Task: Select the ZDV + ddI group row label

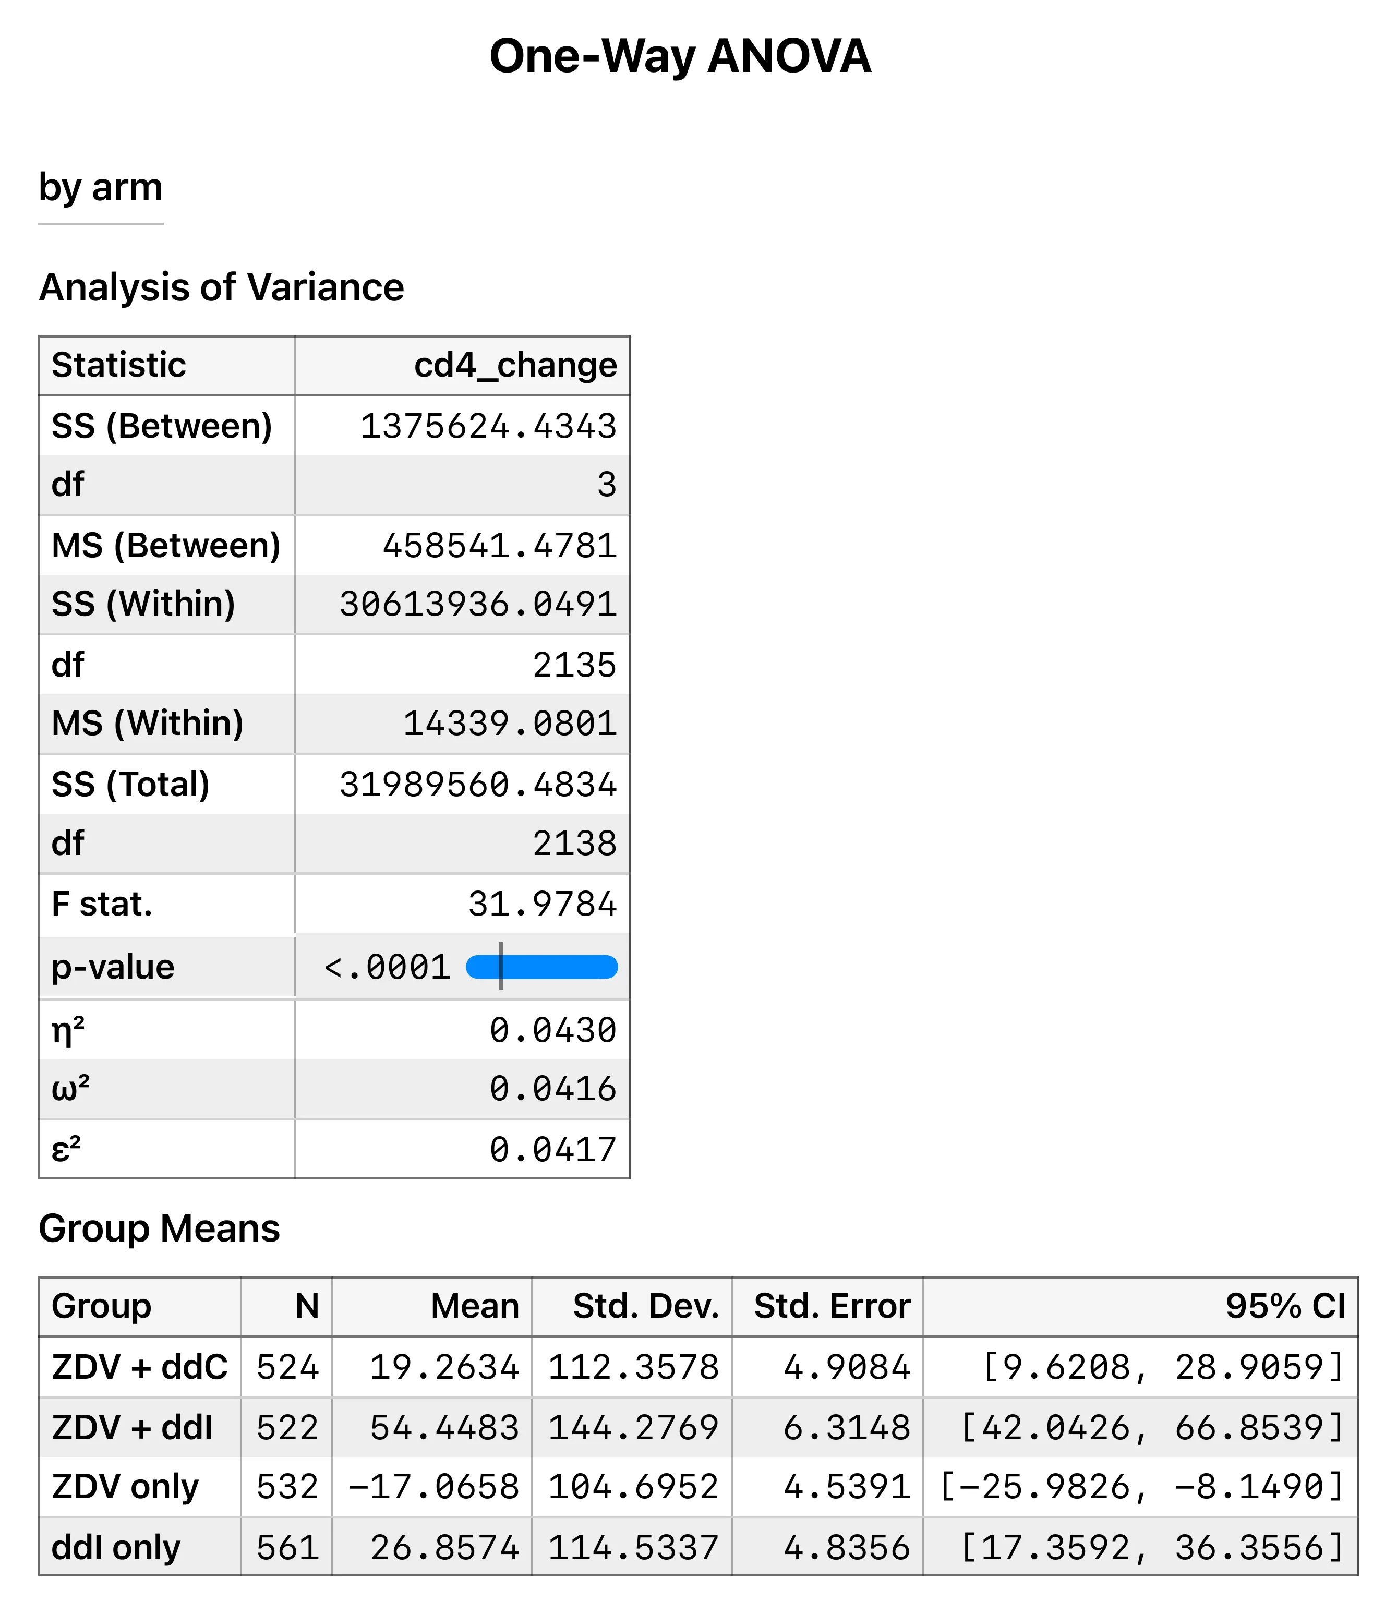Action: 133,1427
